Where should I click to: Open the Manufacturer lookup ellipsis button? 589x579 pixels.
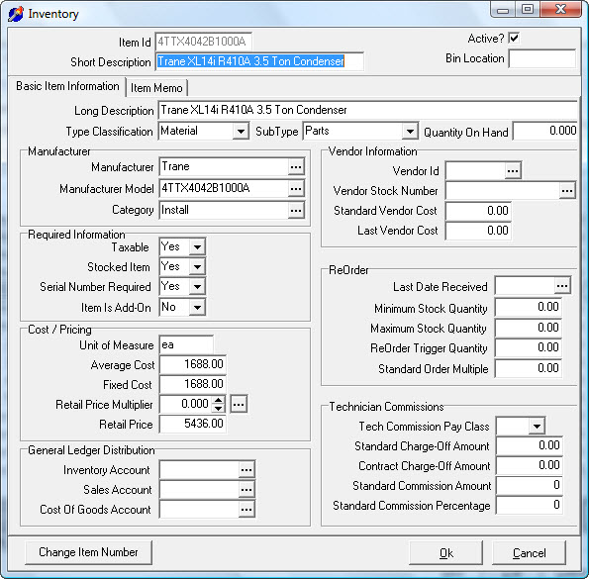pyautogui.click(x=296, y=167)
